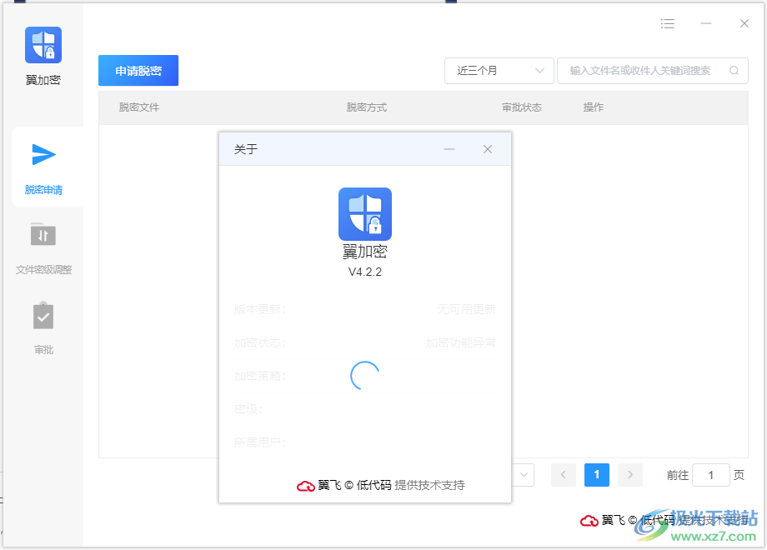Click the 申请脱密 button

coord(138,71)
